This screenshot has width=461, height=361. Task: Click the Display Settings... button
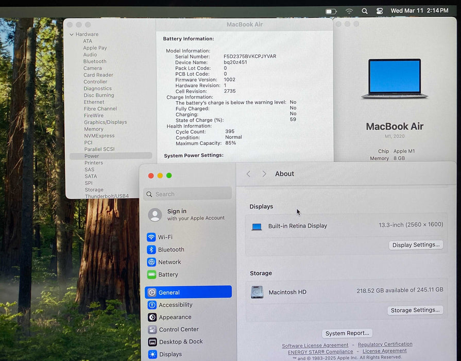[416, 245]
